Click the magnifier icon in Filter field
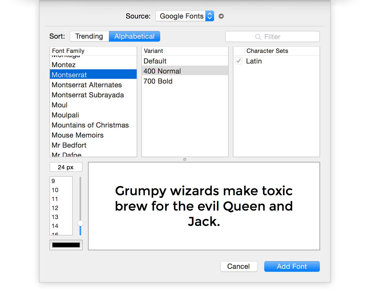This screenshot has width=370, height=291. [258, 37]
